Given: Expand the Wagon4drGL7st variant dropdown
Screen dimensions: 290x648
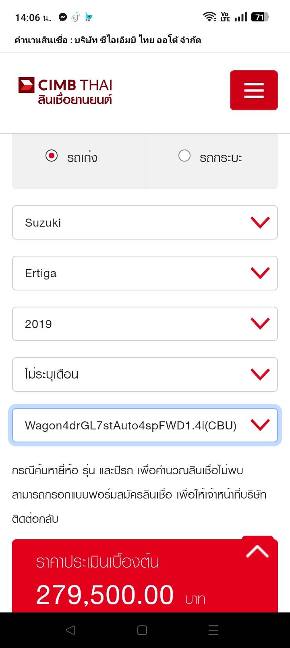Looking at the screenshot, I should tap(145, 425).
